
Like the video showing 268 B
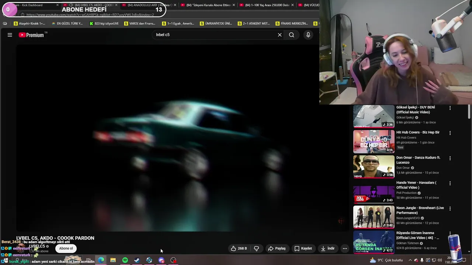(x=239, y=248)
